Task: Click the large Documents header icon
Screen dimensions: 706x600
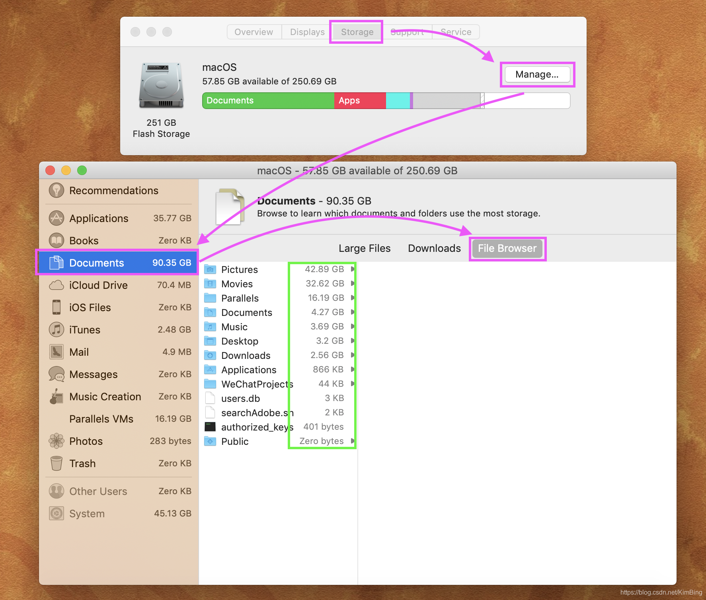Action: coord(230,207)
